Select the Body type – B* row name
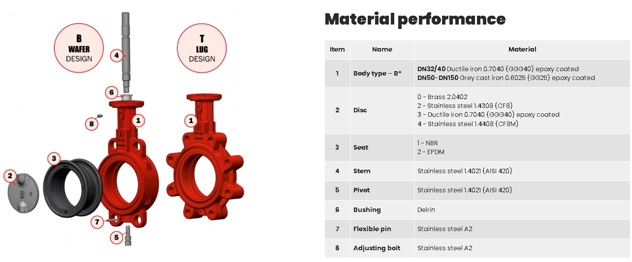Image resolution: width=632 pixels, height=262 pixels. point(377,74)
